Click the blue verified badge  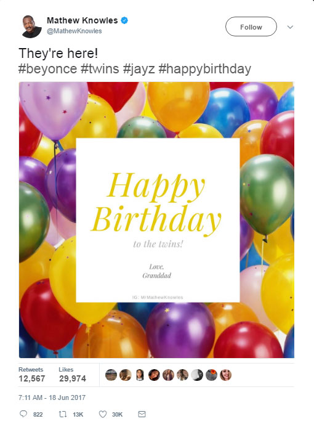124,20
